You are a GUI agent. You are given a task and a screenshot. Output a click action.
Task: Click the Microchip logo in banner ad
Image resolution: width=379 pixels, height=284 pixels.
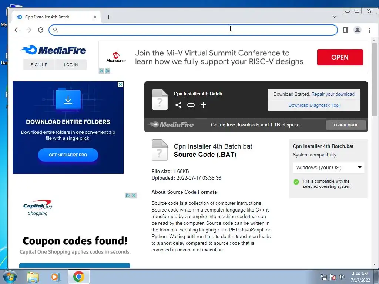(x=116, y=57)
